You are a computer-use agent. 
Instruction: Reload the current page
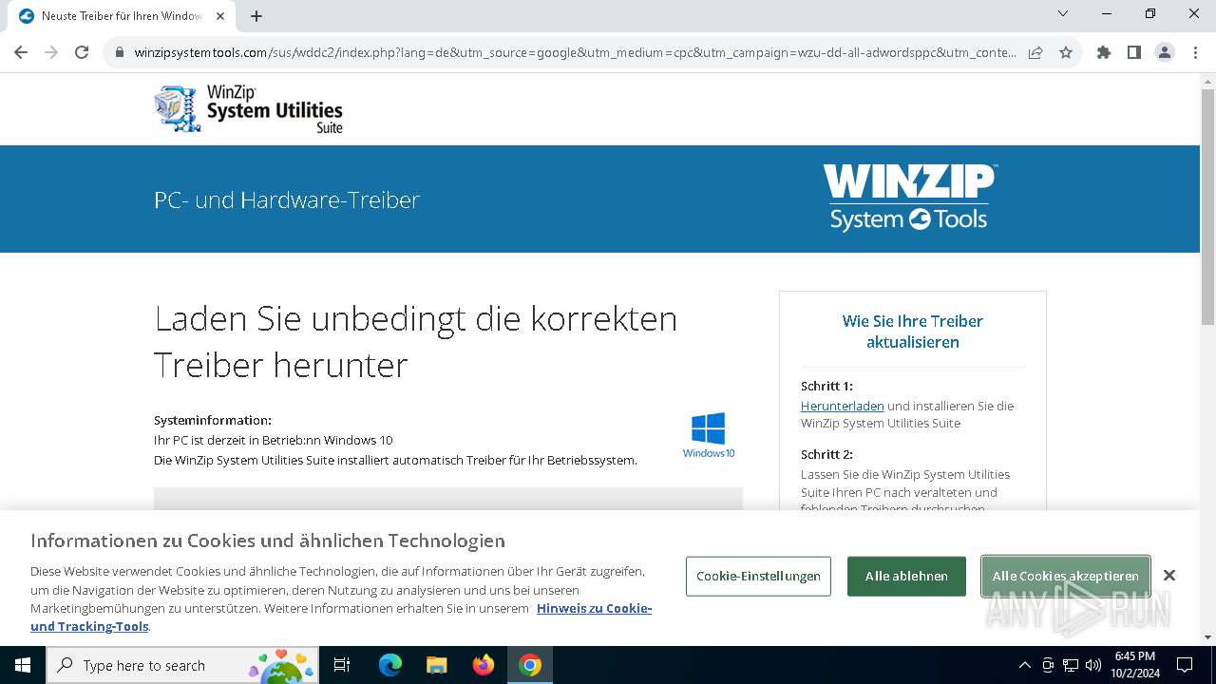click(x=82, y=52)
